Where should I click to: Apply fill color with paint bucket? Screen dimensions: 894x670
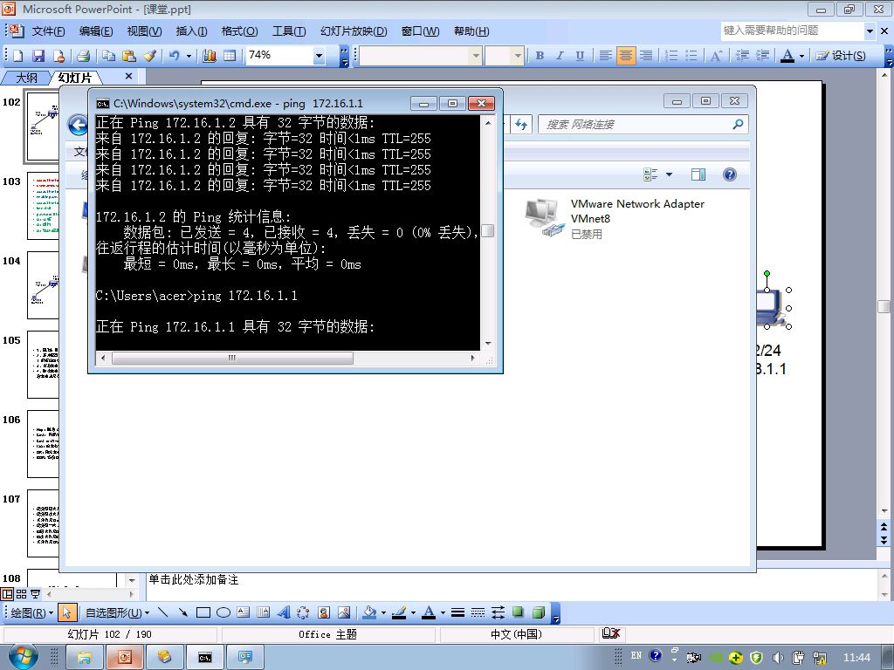(369, 612)
